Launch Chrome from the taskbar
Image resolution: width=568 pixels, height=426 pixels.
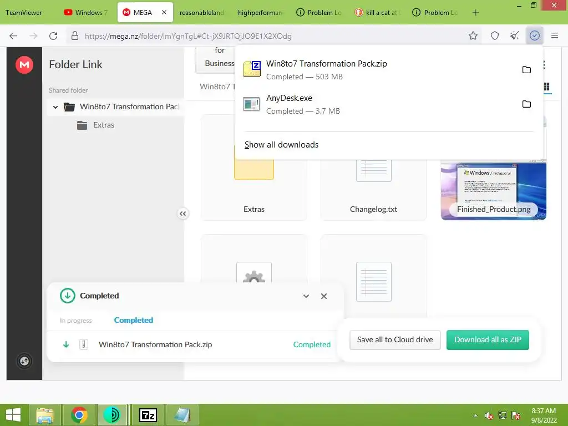coord(79,415)
